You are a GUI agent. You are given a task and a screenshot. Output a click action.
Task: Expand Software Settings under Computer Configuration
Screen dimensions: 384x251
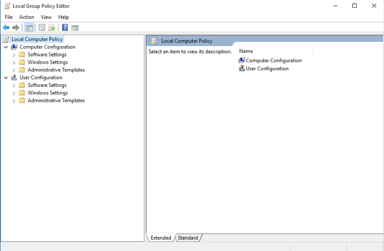pyautogui.click(x=14, y=55)
